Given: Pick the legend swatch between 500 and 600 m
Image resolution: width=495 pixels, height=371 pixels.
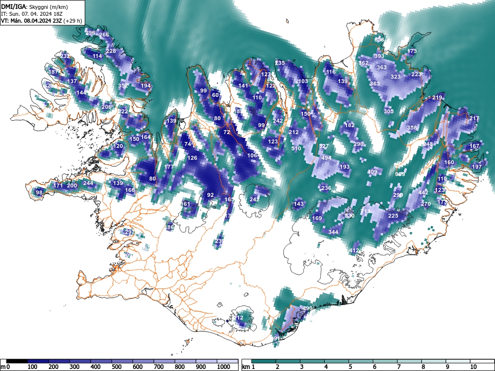Looking at the screenshot, I should (122, 361).
